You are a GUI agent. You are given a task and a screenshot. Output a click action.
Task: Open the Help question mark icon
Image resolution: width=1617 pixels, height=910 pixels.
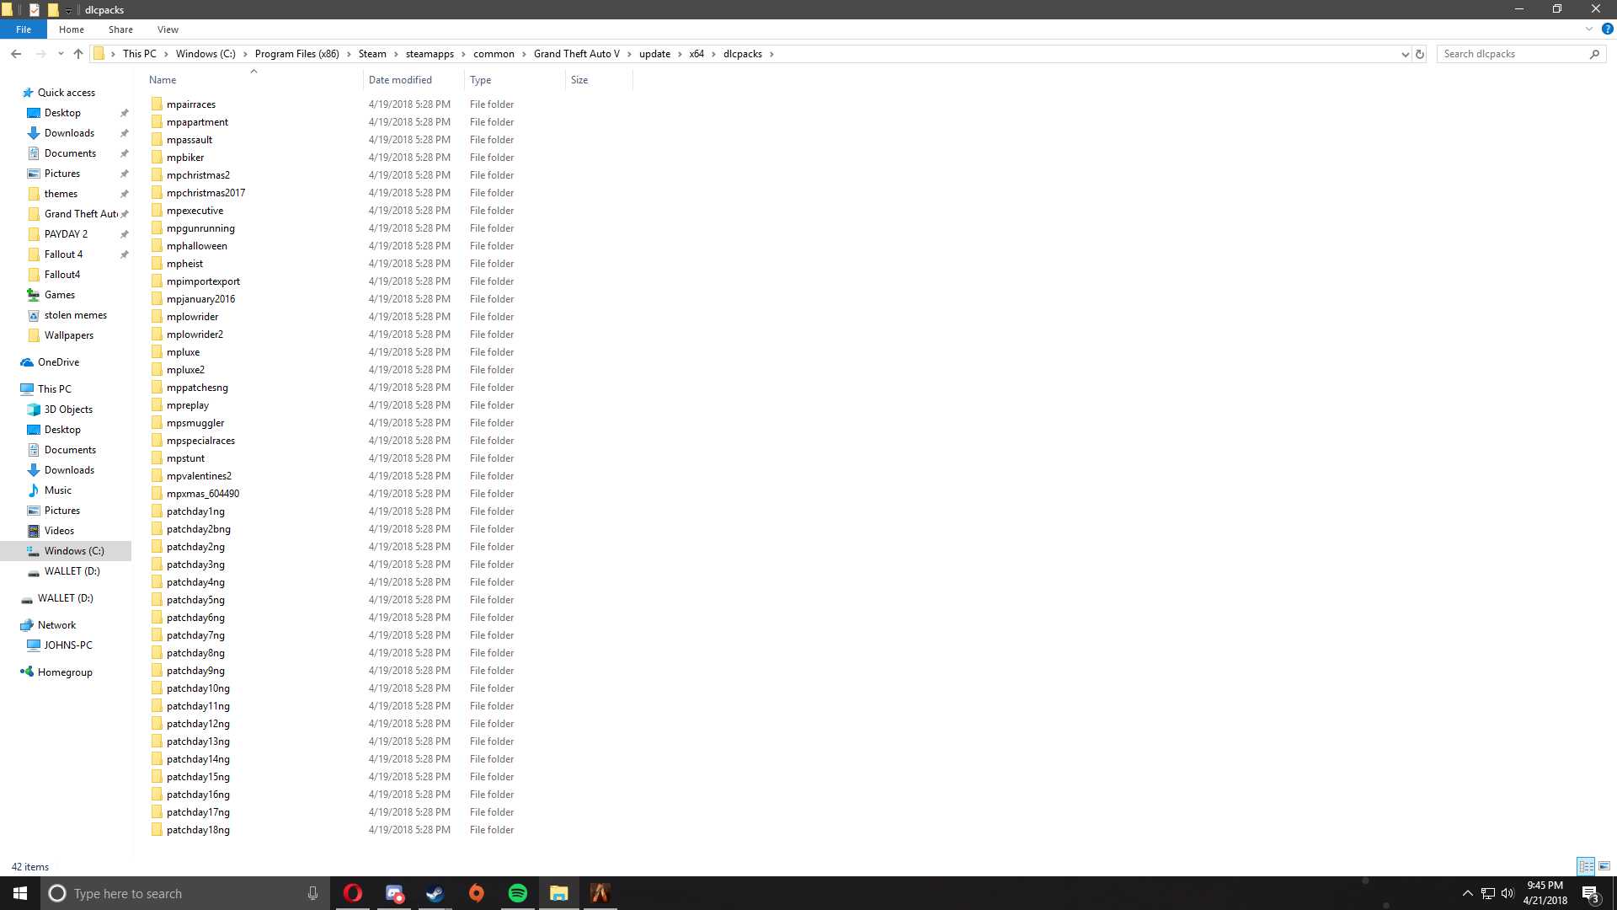coord(1607,29)
